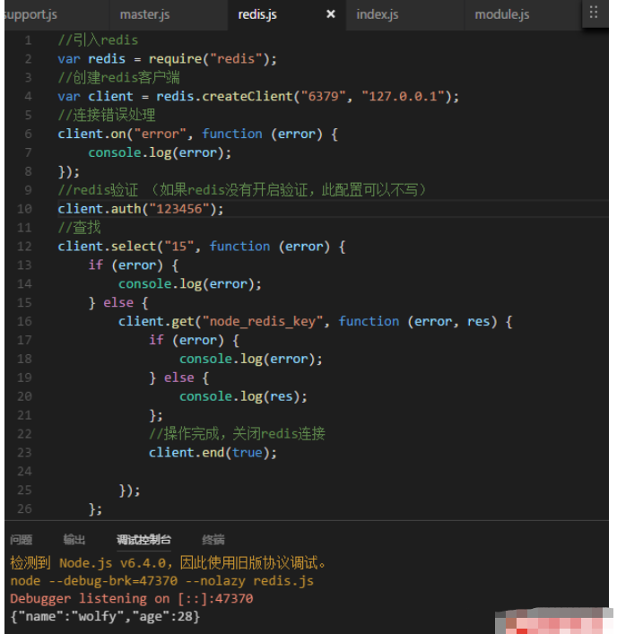Click the {"name":"wolfy","age":28} output
Screen dimensions: 617x634
105,617
